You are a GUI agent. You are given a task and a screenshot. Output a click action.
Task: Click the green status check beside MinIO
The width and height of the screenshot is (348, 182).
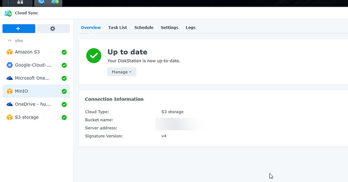pos(64,92)
